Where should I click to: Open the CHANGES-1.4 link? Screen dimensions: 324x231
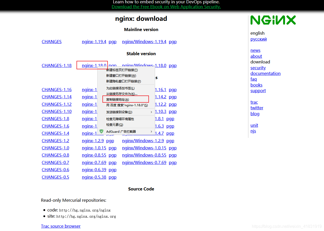(x=55, y=133)
